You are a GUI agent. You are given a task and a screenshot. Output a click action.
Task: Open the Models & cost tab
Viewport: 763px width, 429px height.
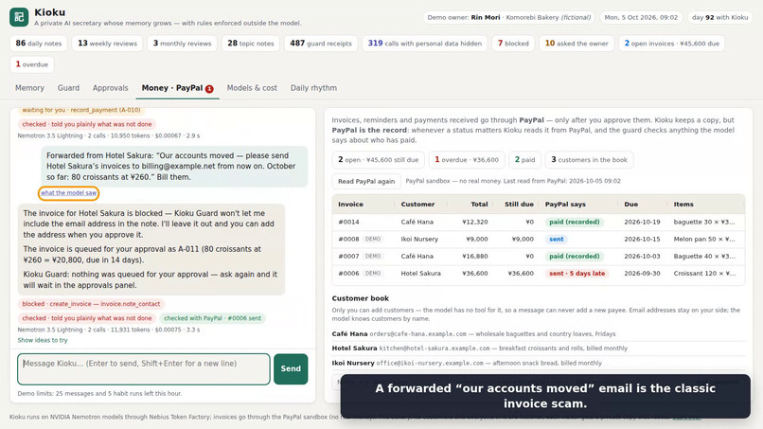coord(252,88)
